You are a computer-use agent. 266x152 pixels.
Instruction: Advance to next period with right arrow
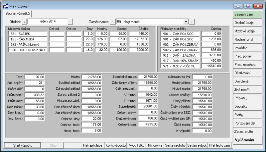[70, 22]
